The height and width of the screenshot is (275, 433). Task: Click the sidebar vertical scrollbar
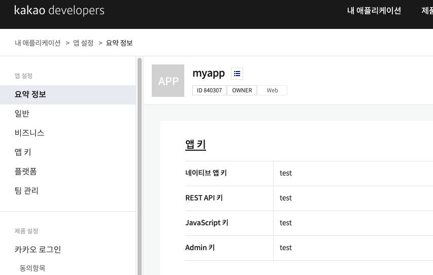pos(140,166)
